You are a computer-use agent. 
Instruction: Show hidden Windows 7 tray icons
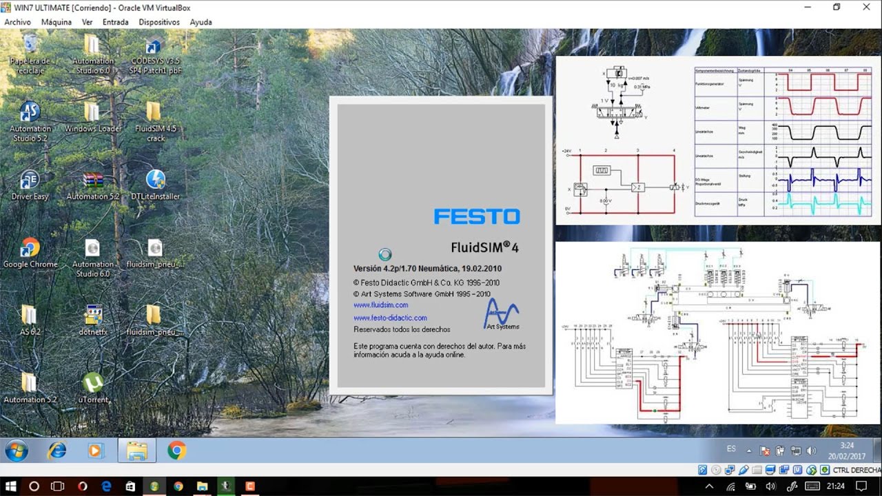tap(749, 451)
